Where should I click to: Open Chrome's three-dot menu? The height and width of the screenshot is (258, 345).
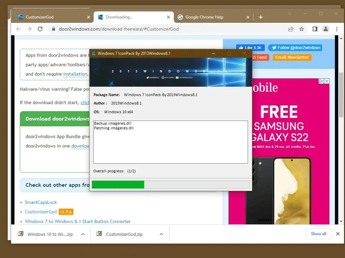[337, 29]
